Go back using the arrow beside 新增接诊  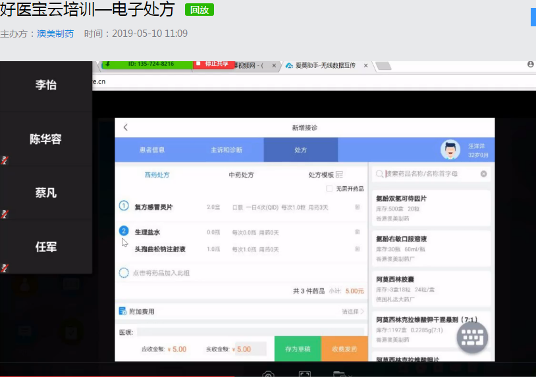(x=126, y=128)
